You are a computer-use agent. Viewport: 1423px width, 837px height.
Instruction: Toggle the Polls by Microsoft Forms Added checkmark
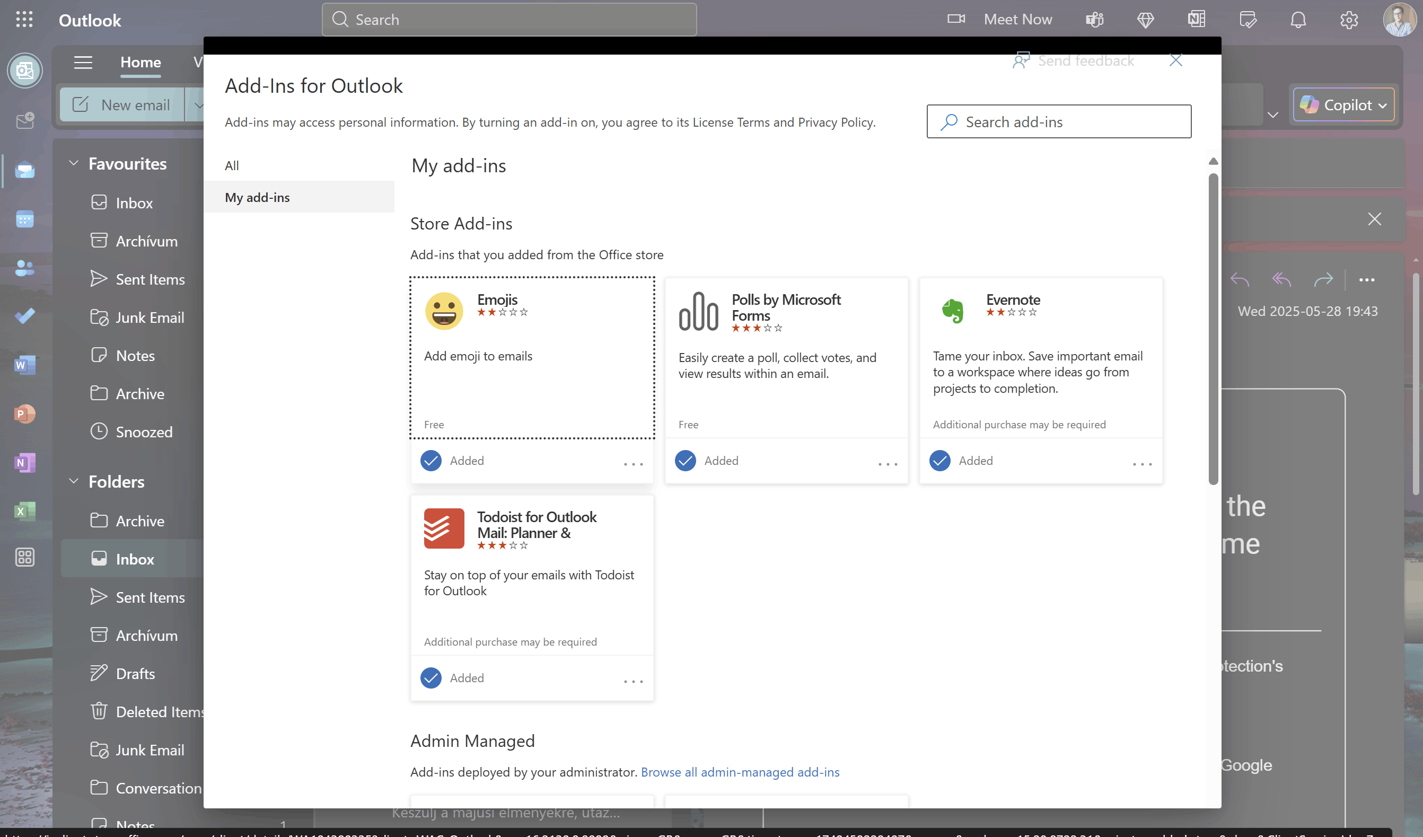point(685,461)
